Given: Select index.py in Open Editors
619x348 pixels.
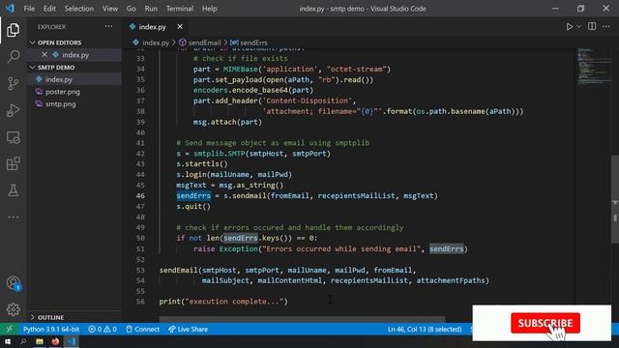Looking at the screenshot, I should tap(75, 55).
